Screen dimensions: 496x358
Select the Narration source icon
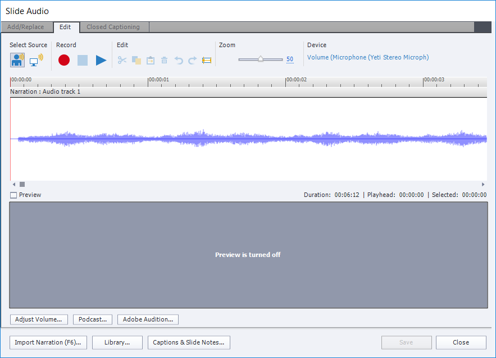coord(17,60)
